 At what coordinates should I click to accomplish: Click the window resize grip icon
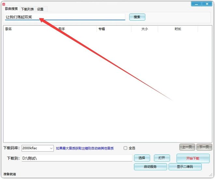pyautogui.click(x=211, y=175)
